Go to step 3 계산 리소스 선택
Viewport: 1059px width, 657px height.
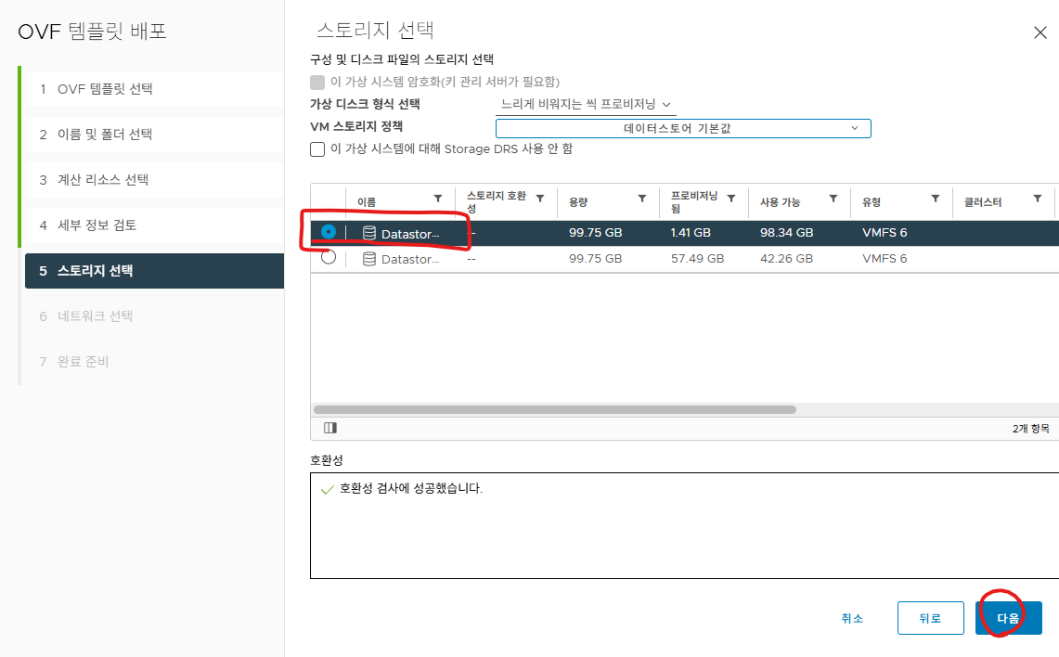pyautogui.click(x=154, y=180)
